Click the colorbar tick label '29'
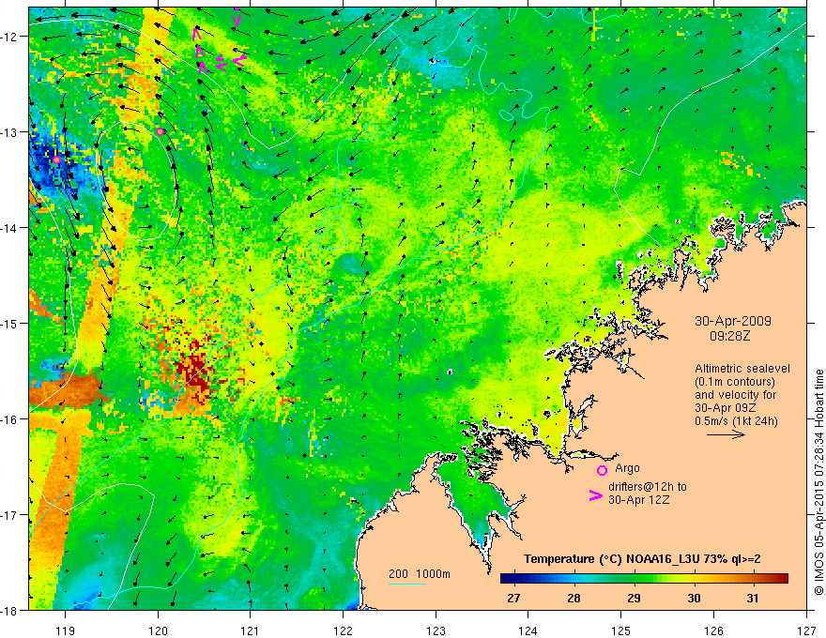Screen dimensions: 826x638 [634, 599]
